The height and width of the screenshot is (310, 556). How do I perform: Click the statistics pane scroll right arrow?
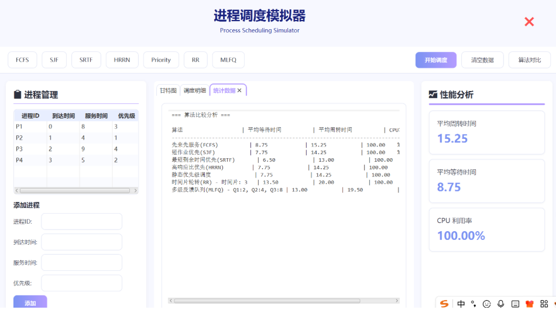coord(397,301)
